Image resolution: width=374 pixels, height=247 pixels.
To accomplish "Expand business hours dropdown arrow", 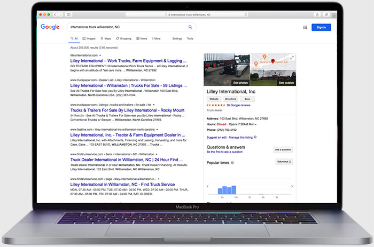I will (256, 124).
